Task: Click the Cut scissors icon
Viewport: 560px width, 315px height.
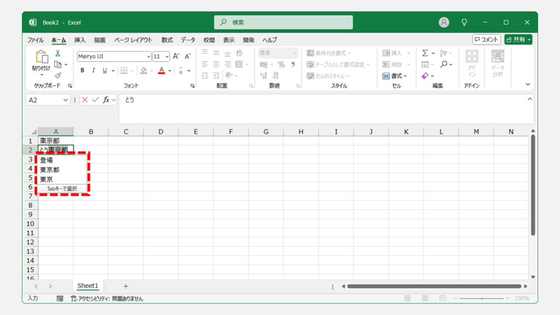Action: coord(57,54)
